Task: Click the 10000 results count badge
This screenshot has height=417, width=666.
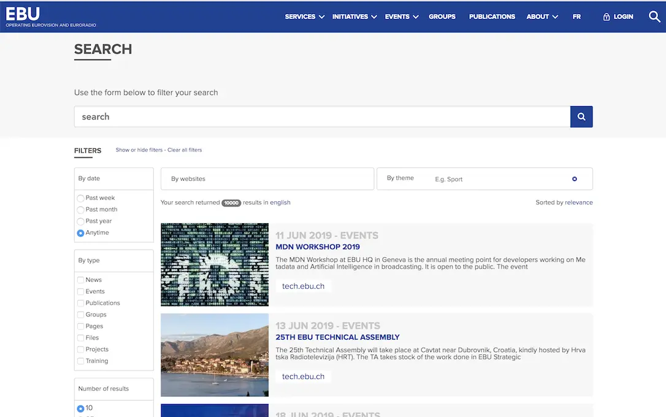Action: tap(231, 203)
